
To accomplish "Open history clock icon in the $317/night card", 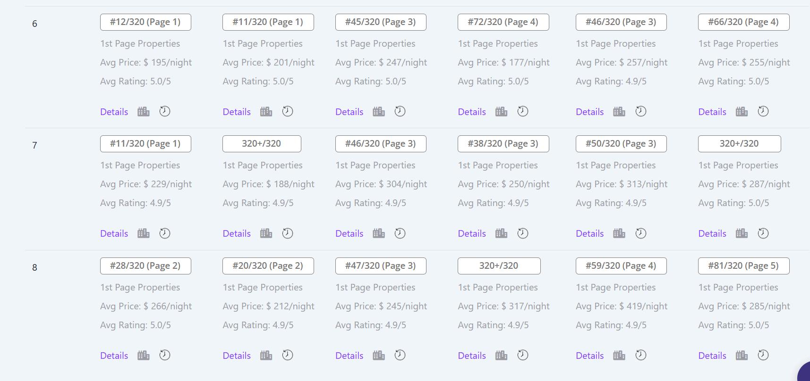I will point(523,355).
